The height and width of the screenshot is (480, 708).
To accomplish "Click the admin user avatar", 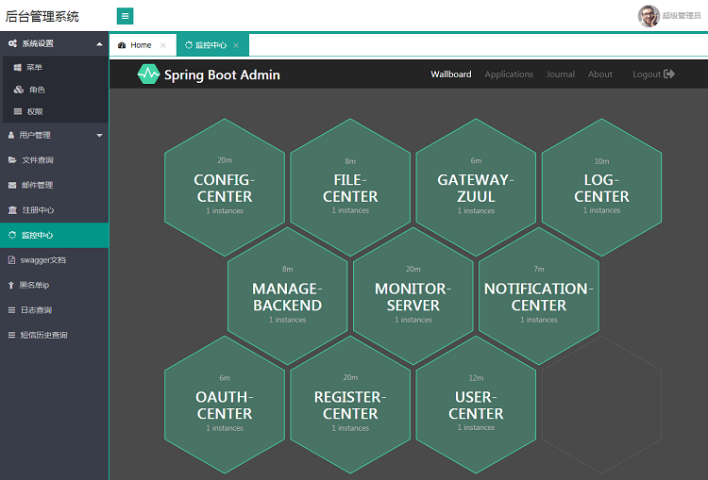I will [x=649, y=16].
